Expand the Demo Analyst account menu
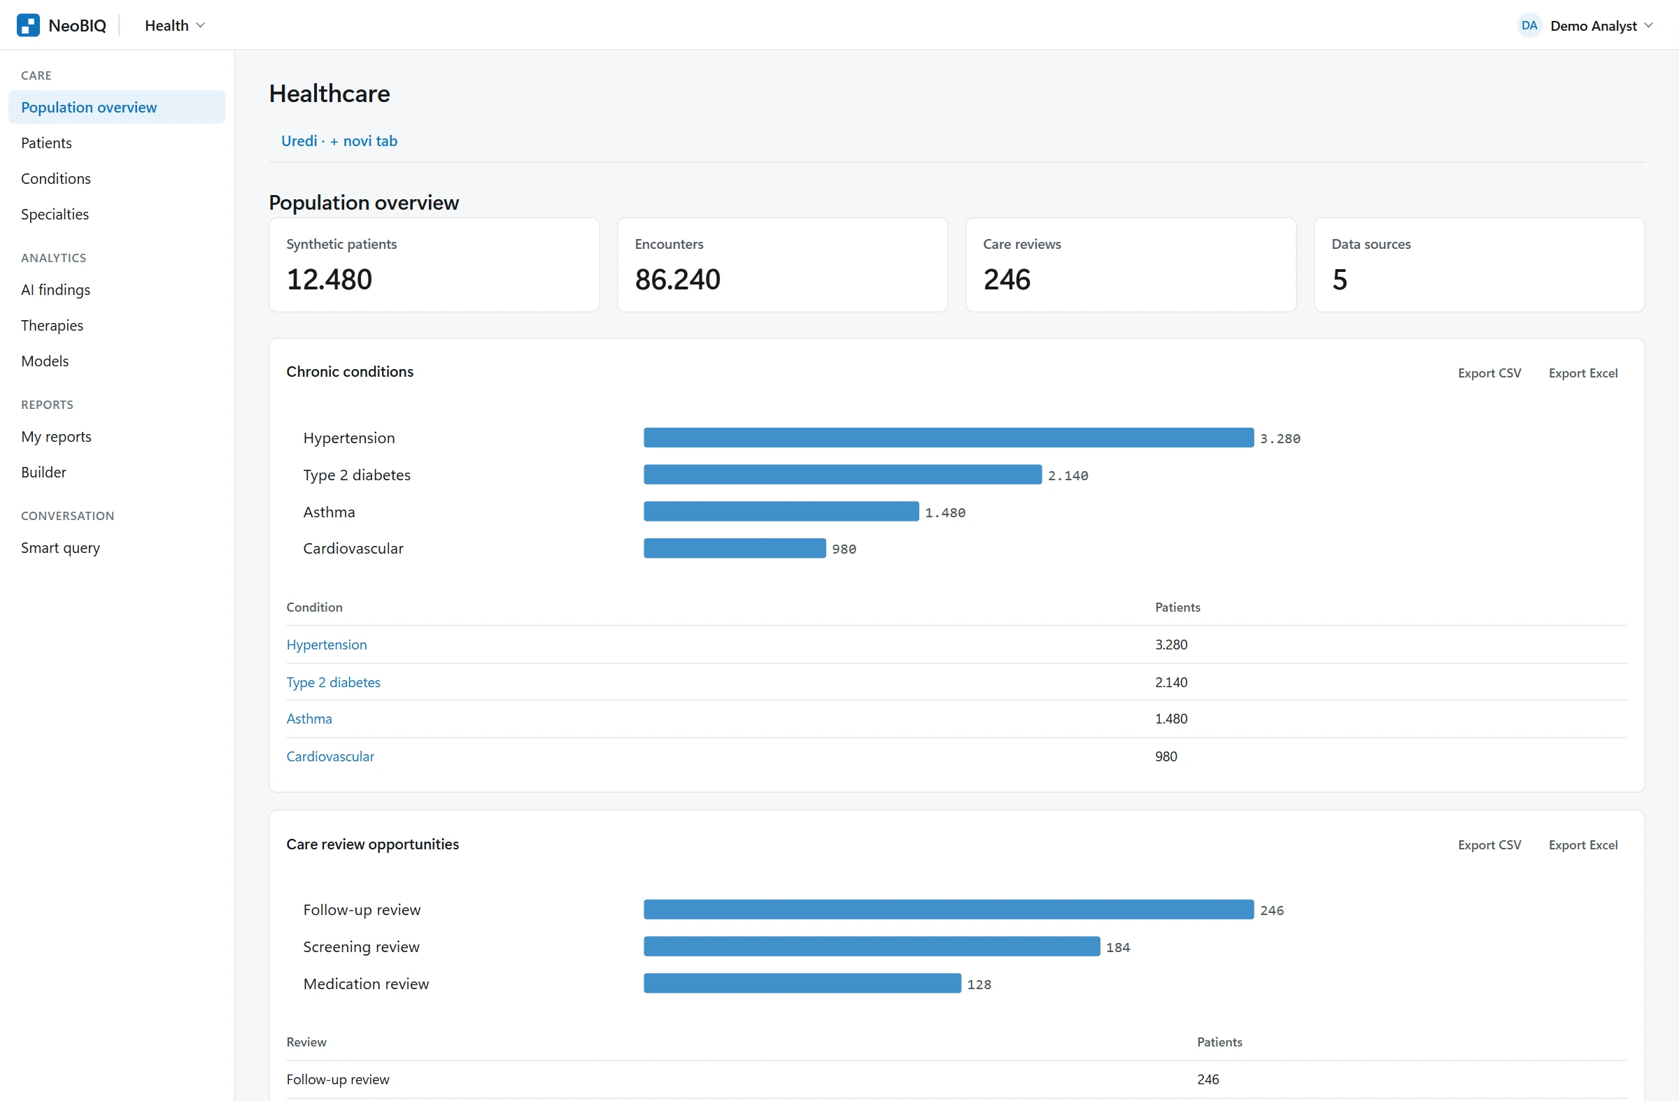 point(1601,25)
